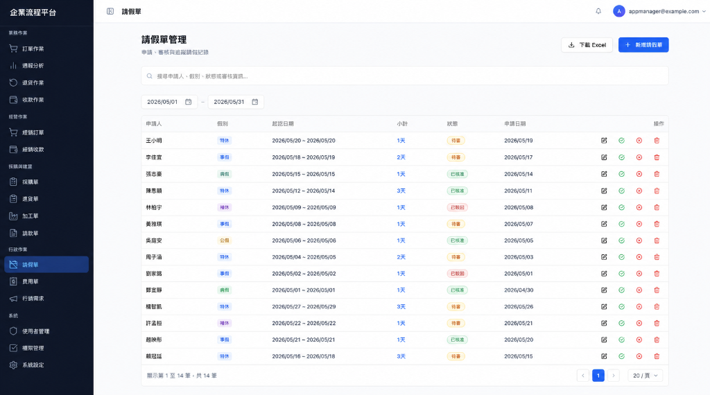Click the 申請人 column header

[x=154, y=123]
